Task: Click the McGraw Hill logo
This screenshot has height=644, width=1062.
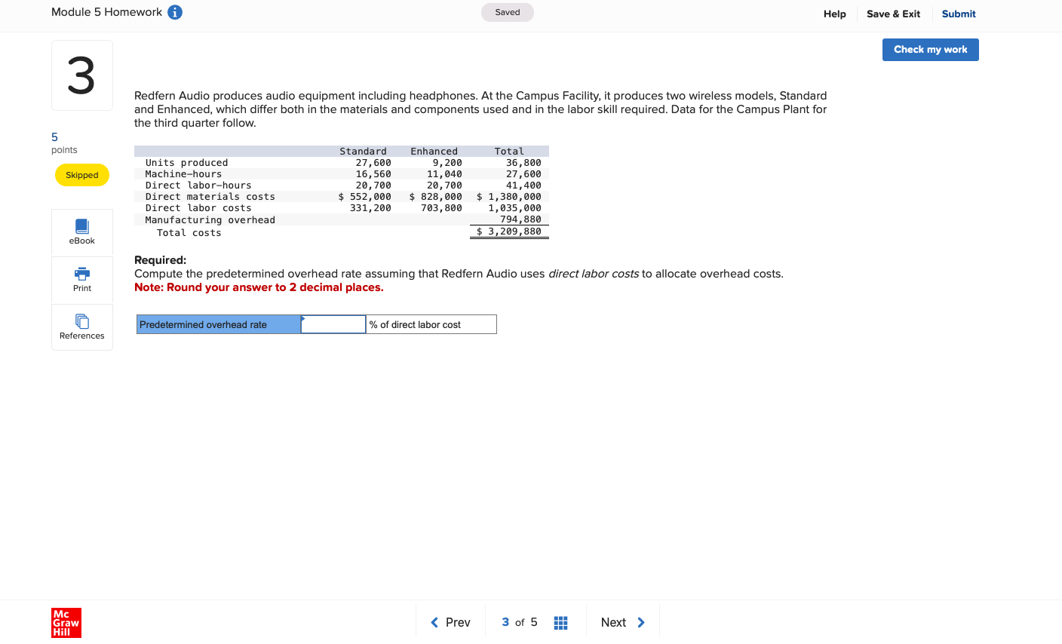Action: click(66, 623)
